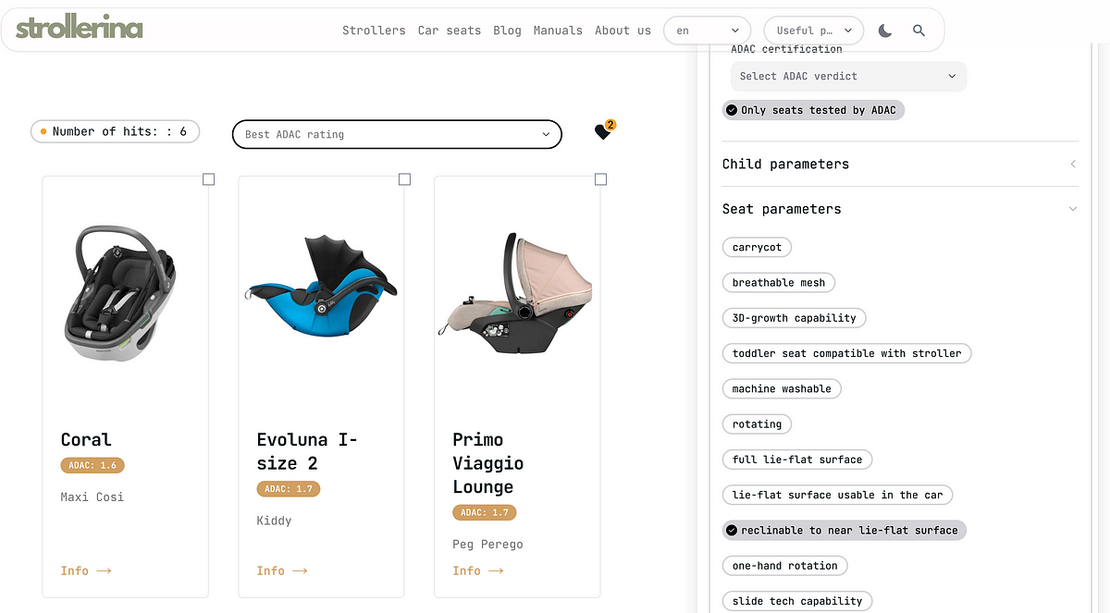Toggle dark mode moon icon
This screenshot has height=613, width=1110.
[885, 31]
